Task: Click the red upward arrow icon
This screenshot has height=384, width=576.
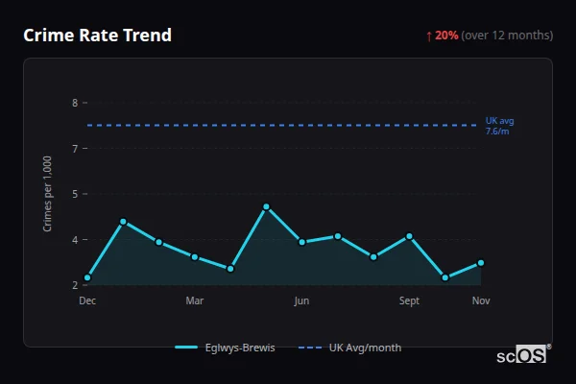Action: [x=429, y=36]
